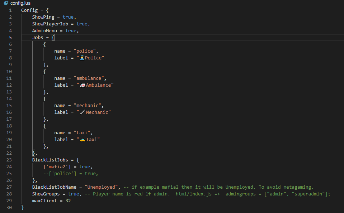Viewport: 344px width, 213px height.
Task: Click the word Taxi in the label string
Action: (91, 140)
